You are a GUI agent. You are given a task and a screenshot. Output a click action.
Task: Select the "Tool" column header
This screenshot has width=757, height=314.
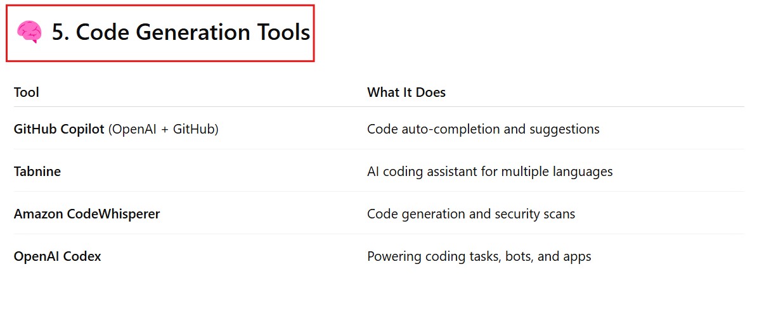tap(27, 92)
